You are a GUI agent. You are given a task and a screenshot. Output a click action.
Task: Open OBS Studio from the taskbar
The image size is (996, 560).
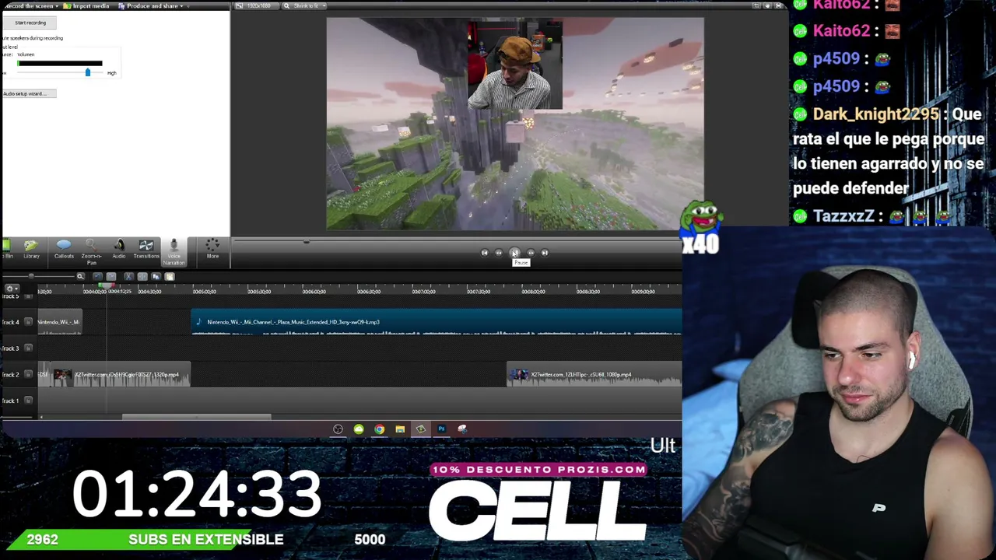(338, 429)
